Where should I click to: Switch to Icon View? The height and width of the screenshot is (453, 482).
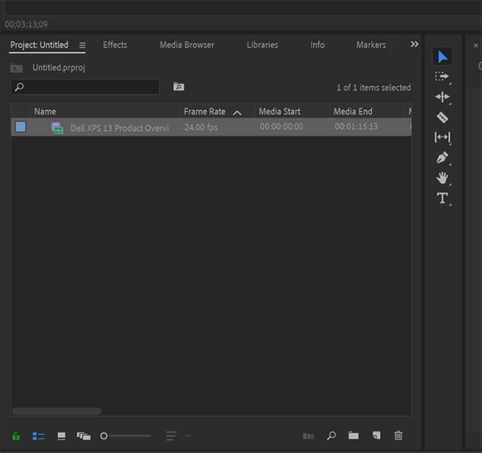[62, 436]
